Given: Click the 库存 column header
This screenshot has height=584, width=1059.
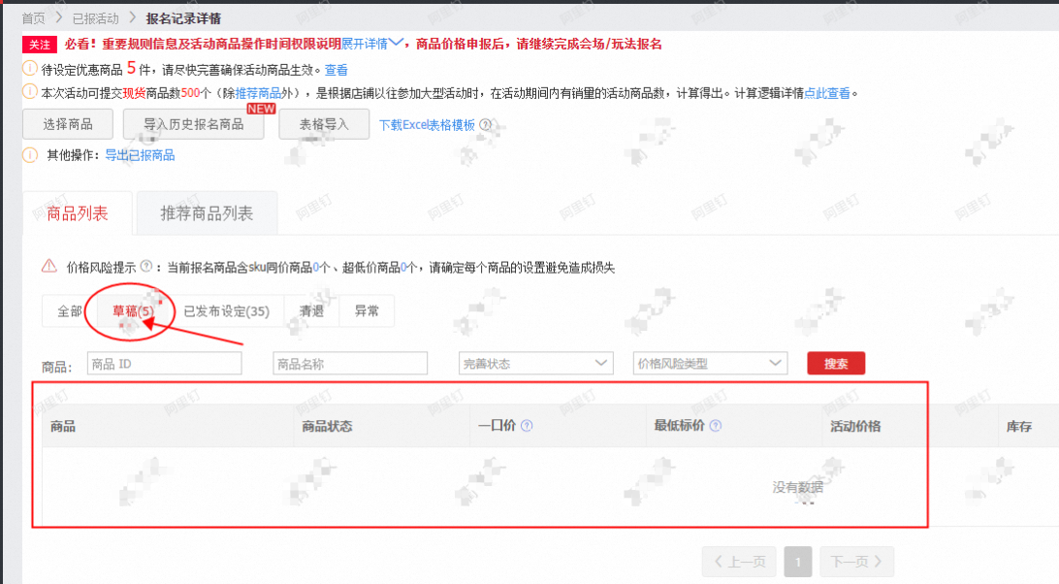Looking at the screenshot, I should click(x=1018, y=427).
